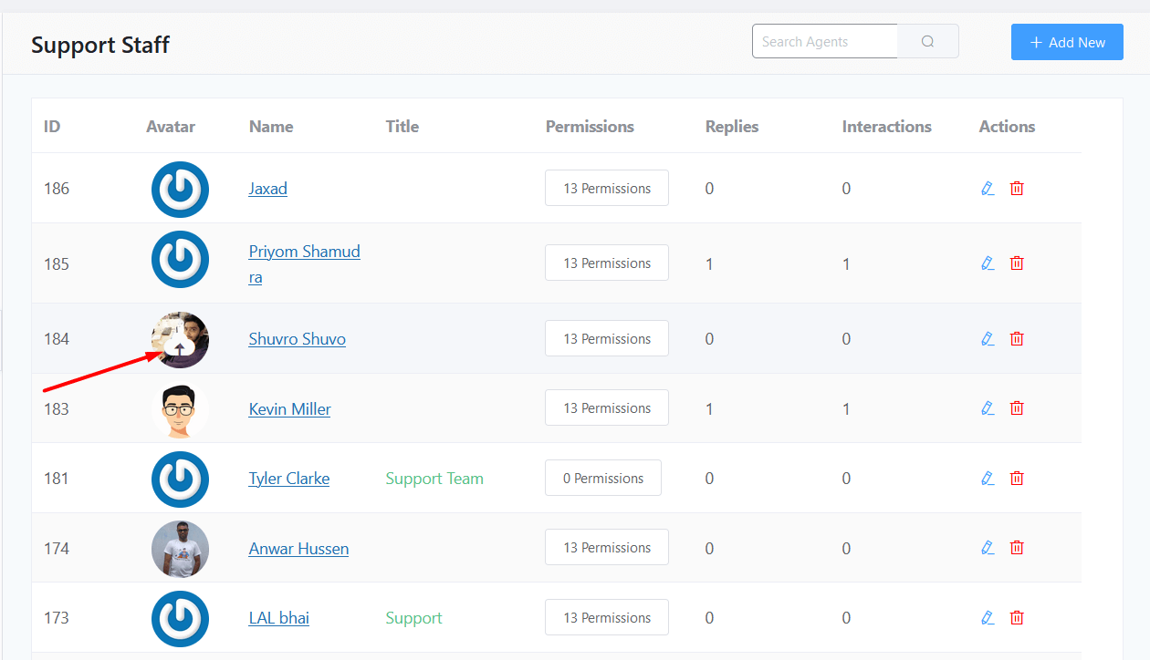
Task: Edit Tyler Clarke using pencil icon
Action: 987,479
